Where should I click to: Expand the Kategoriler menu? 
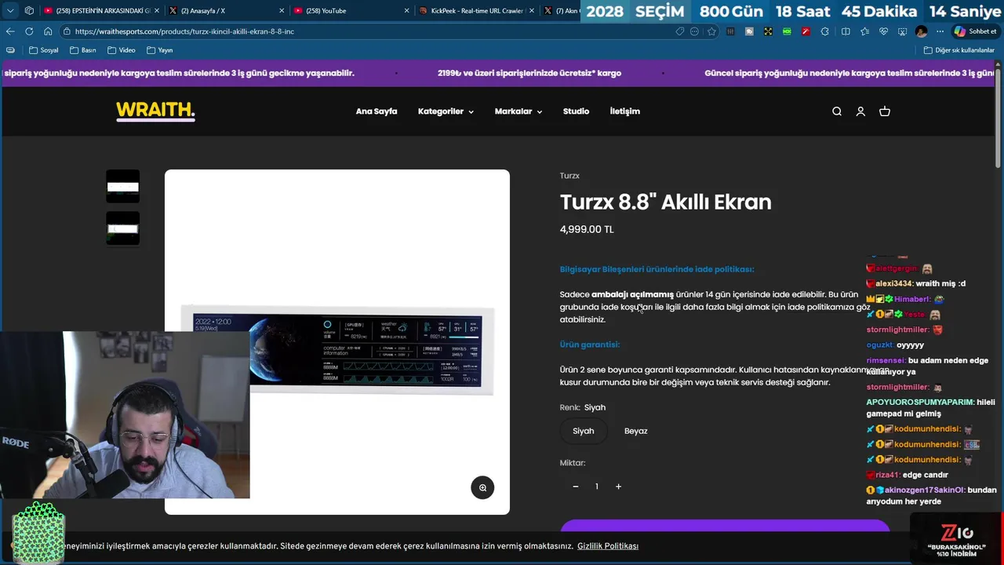point(446,111)
